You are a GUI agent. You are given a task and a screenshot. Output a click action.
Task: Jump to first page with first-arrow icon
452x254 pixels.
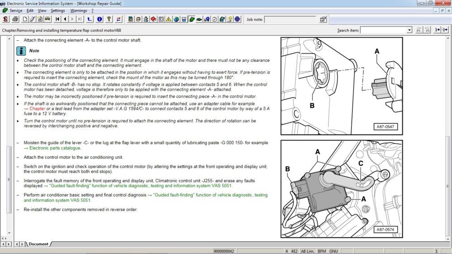tap(57, 19)
